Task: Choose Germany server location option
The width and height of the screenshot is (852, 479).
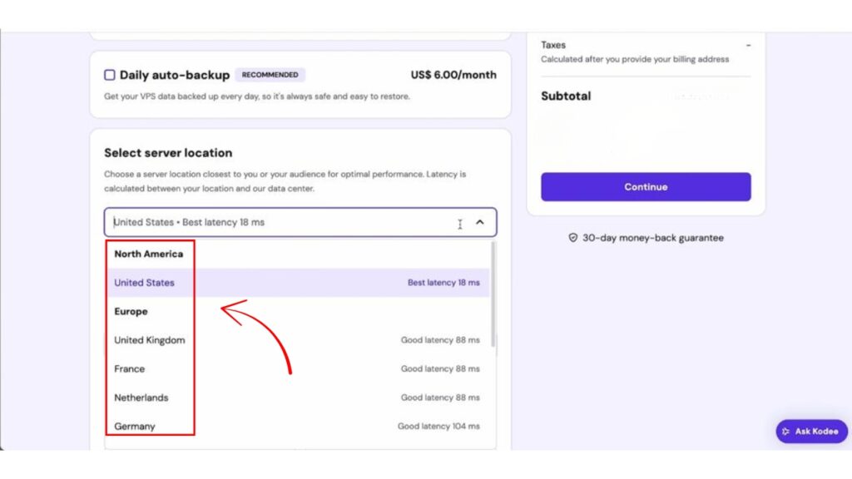Action: coord(135,427)
